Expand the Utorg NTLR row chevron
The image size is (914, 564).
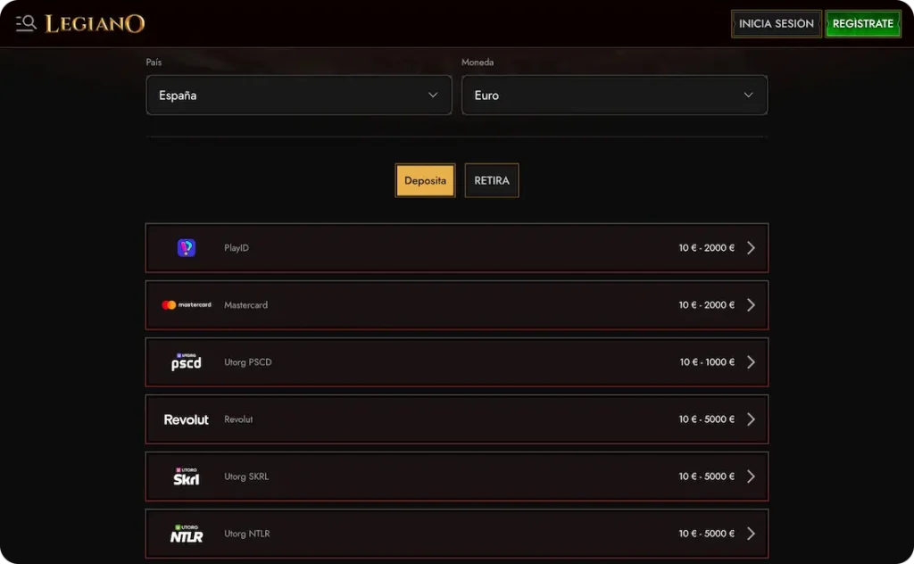coord(751,533)
